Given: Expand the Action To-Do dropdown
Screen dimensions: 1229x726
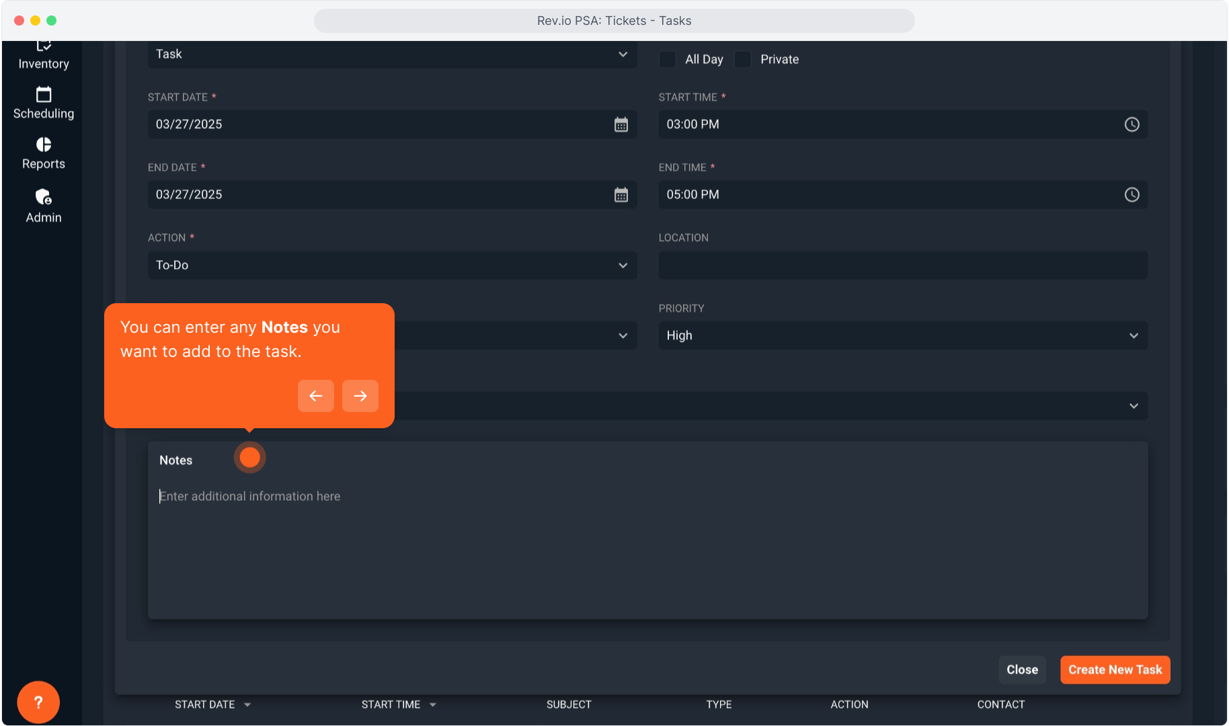Looking at the screenshot, I should (x=392, y=266).
